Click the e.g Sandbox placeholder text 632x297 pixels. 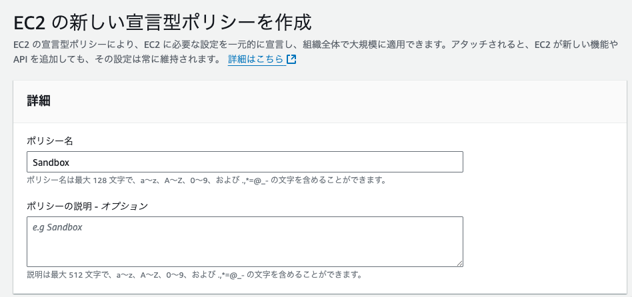(57, 227)
